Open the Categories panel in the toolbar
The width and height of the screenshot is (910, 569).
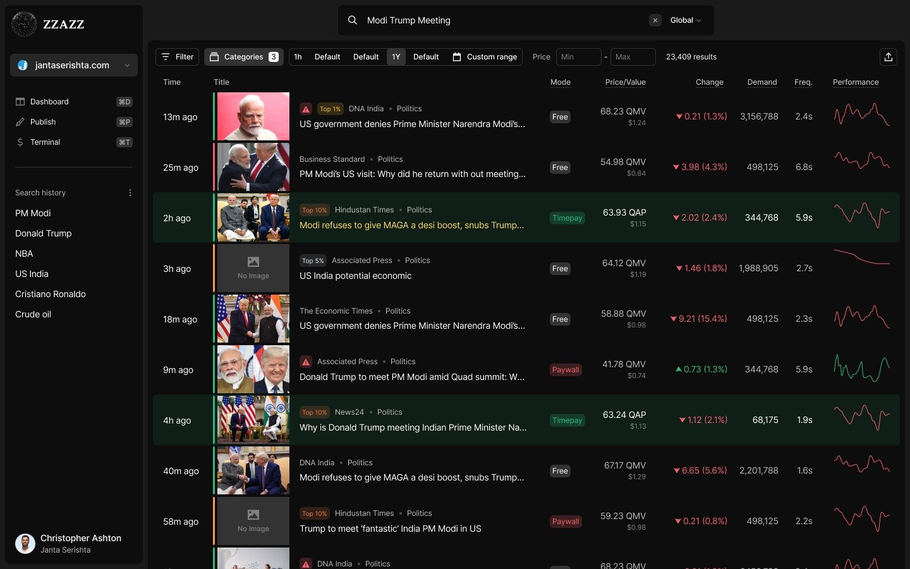click(x=243, y=57)
